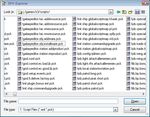Viewport: 150px width, 117px height.
Task: Click the horizontal scrollbar thumb
Action: tap(15, 94)
